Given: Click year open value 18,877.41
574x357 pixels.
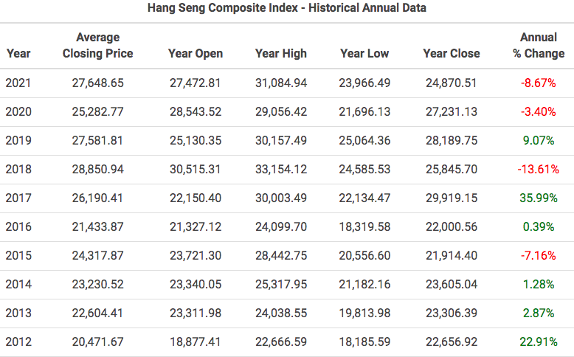Looking at the screenshot, I should click(195, 342).
